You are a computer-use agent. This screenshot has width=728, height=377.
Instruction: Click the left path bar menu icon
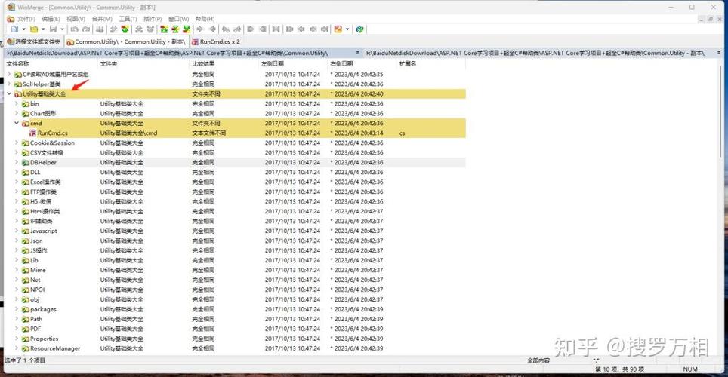tap(357, 53)
